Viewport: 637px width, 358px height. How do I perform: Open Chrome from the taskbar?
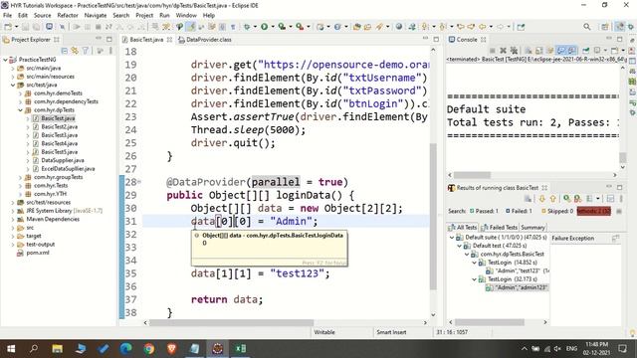[x=148, y=349]
